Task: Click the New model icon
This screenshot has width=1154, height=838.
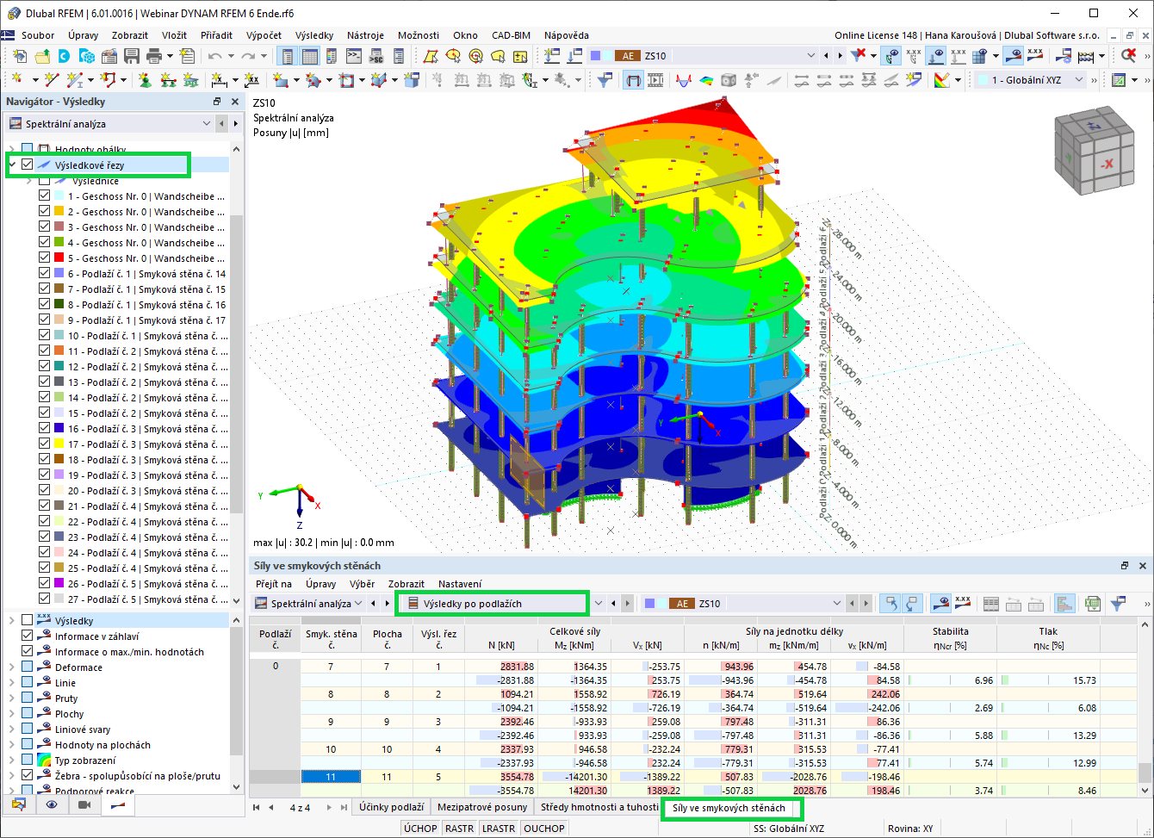Action: pyautogui.click(x=19, y=56)
